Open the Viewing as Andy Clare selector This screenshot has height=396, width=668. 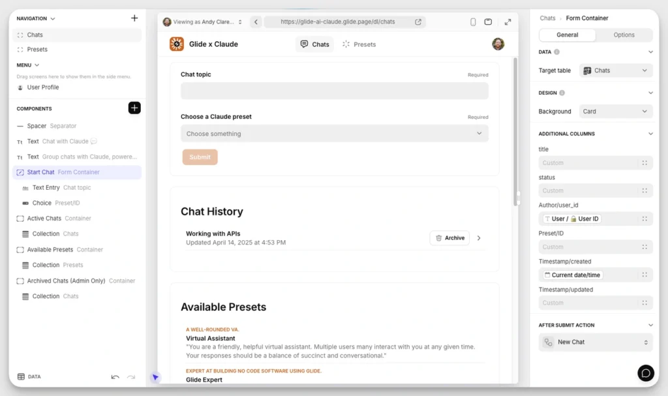pyautogui.click(x=203, y=22)
